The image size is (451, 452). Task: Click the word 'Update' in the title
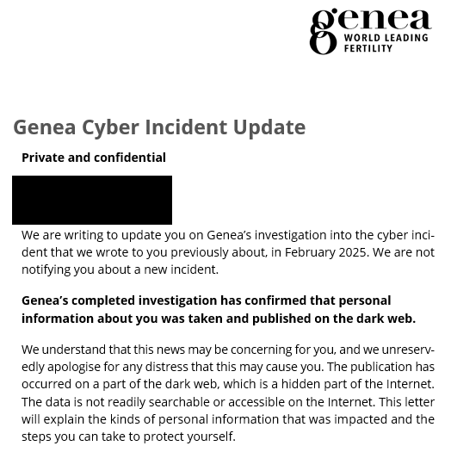pyautogui.click(x=269, y=127)
